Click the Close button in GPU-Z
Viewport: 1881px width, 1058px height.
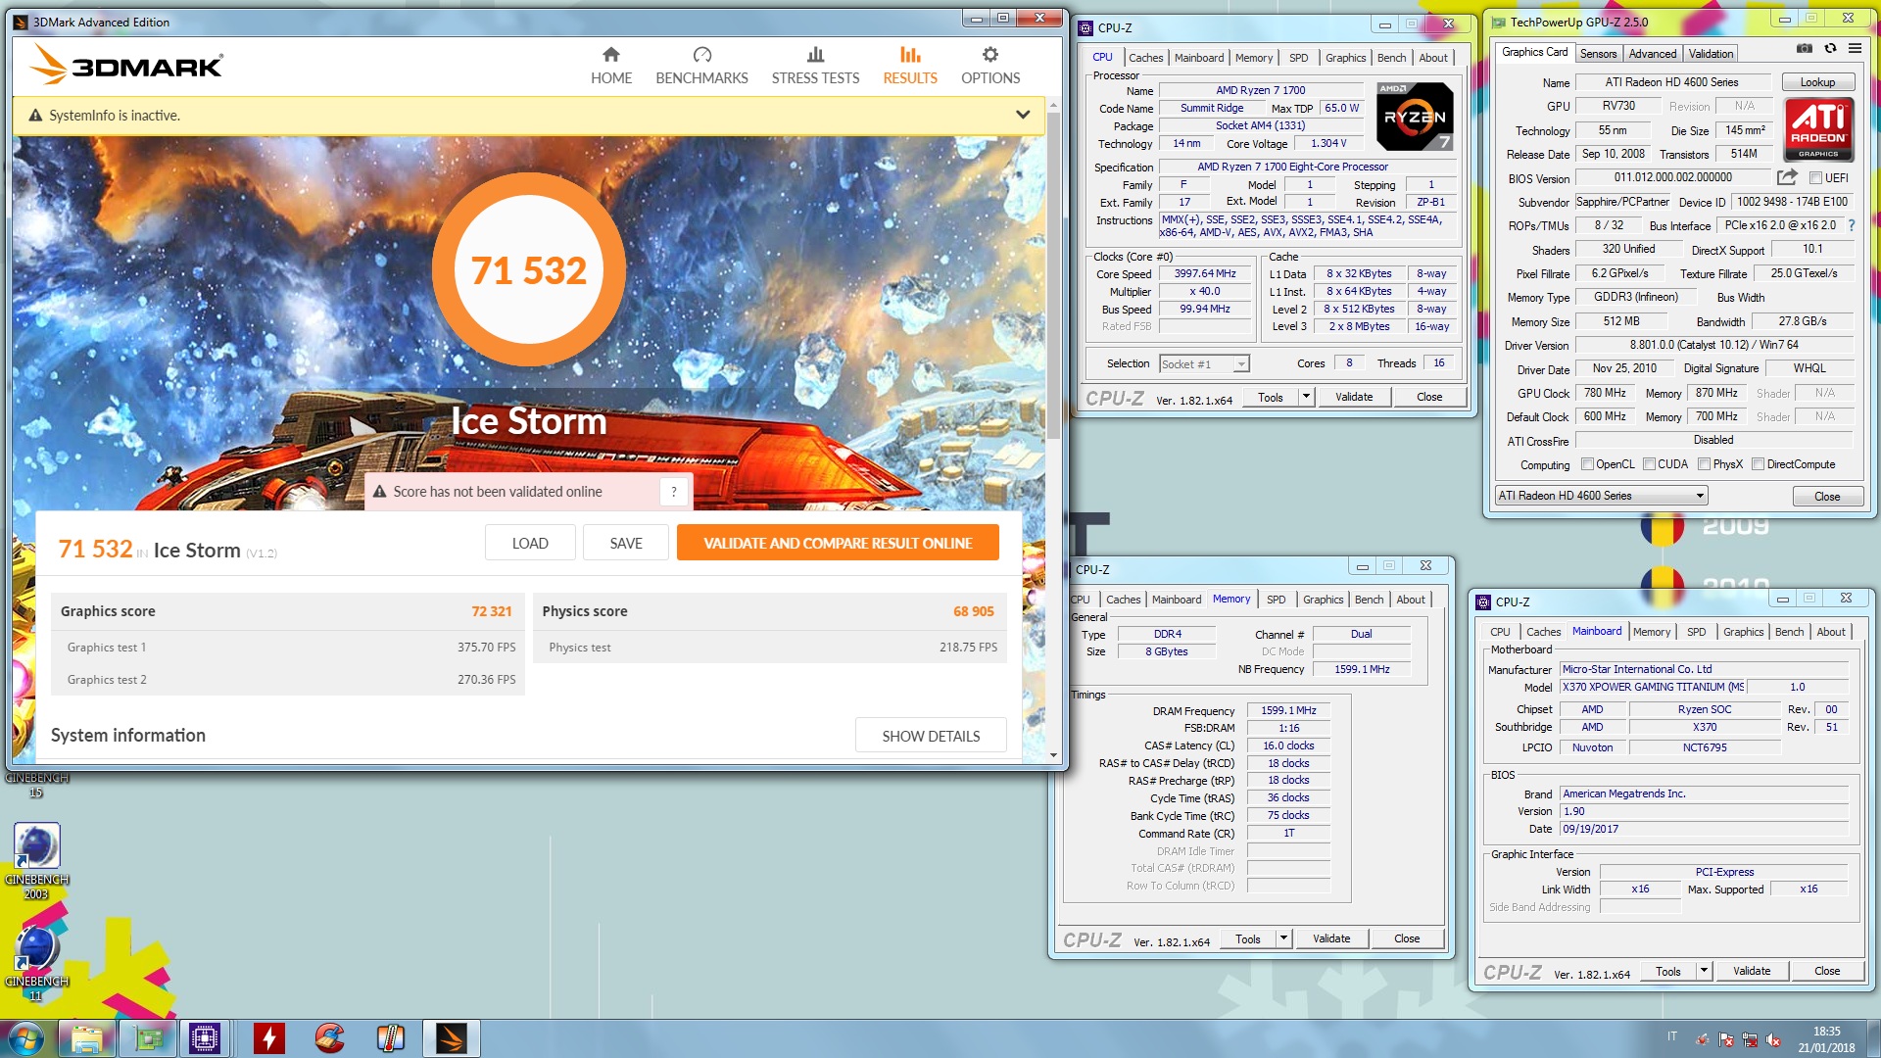point(1827,497)
